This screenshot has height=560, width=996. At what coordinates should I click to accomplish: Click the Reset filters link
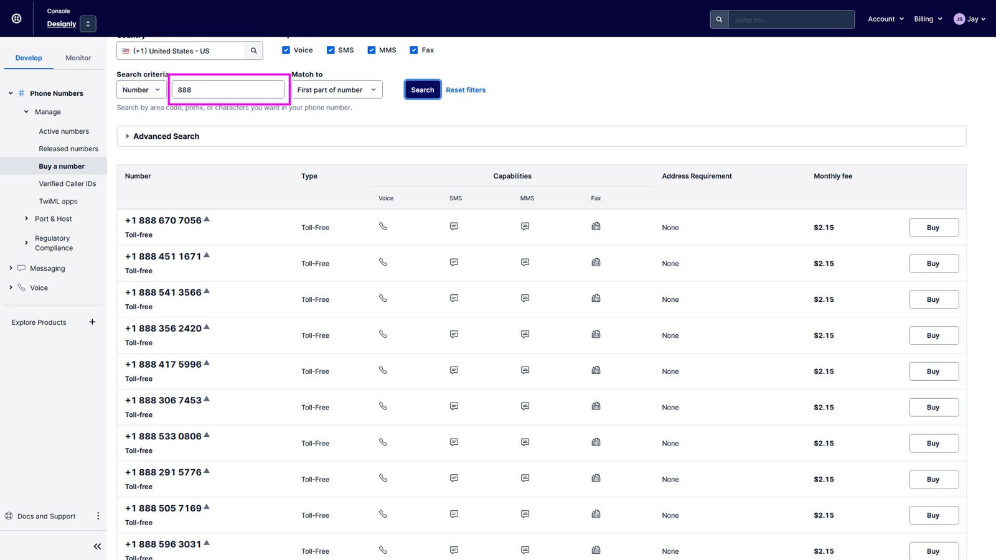point(466,90)
